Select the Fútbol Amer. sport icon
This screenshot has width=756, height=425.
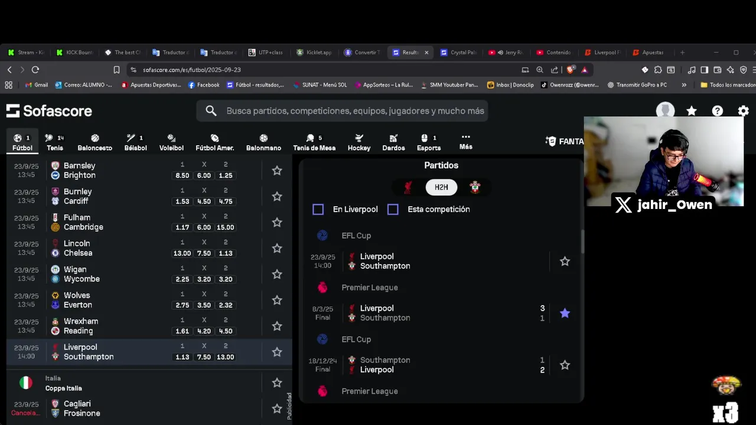(215, 142)
